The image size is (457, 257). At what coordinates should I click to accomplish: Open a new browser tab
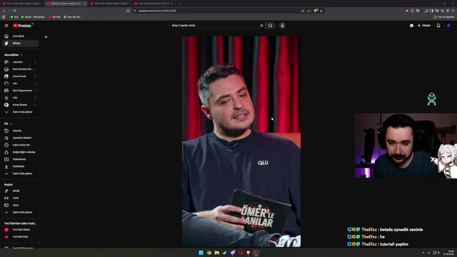tap(179, 4)
